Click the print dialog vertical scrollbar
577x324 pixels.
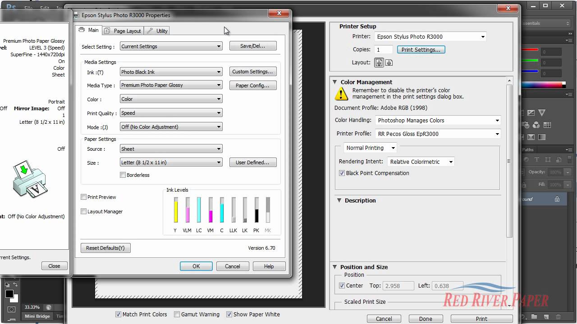(509, 161)
